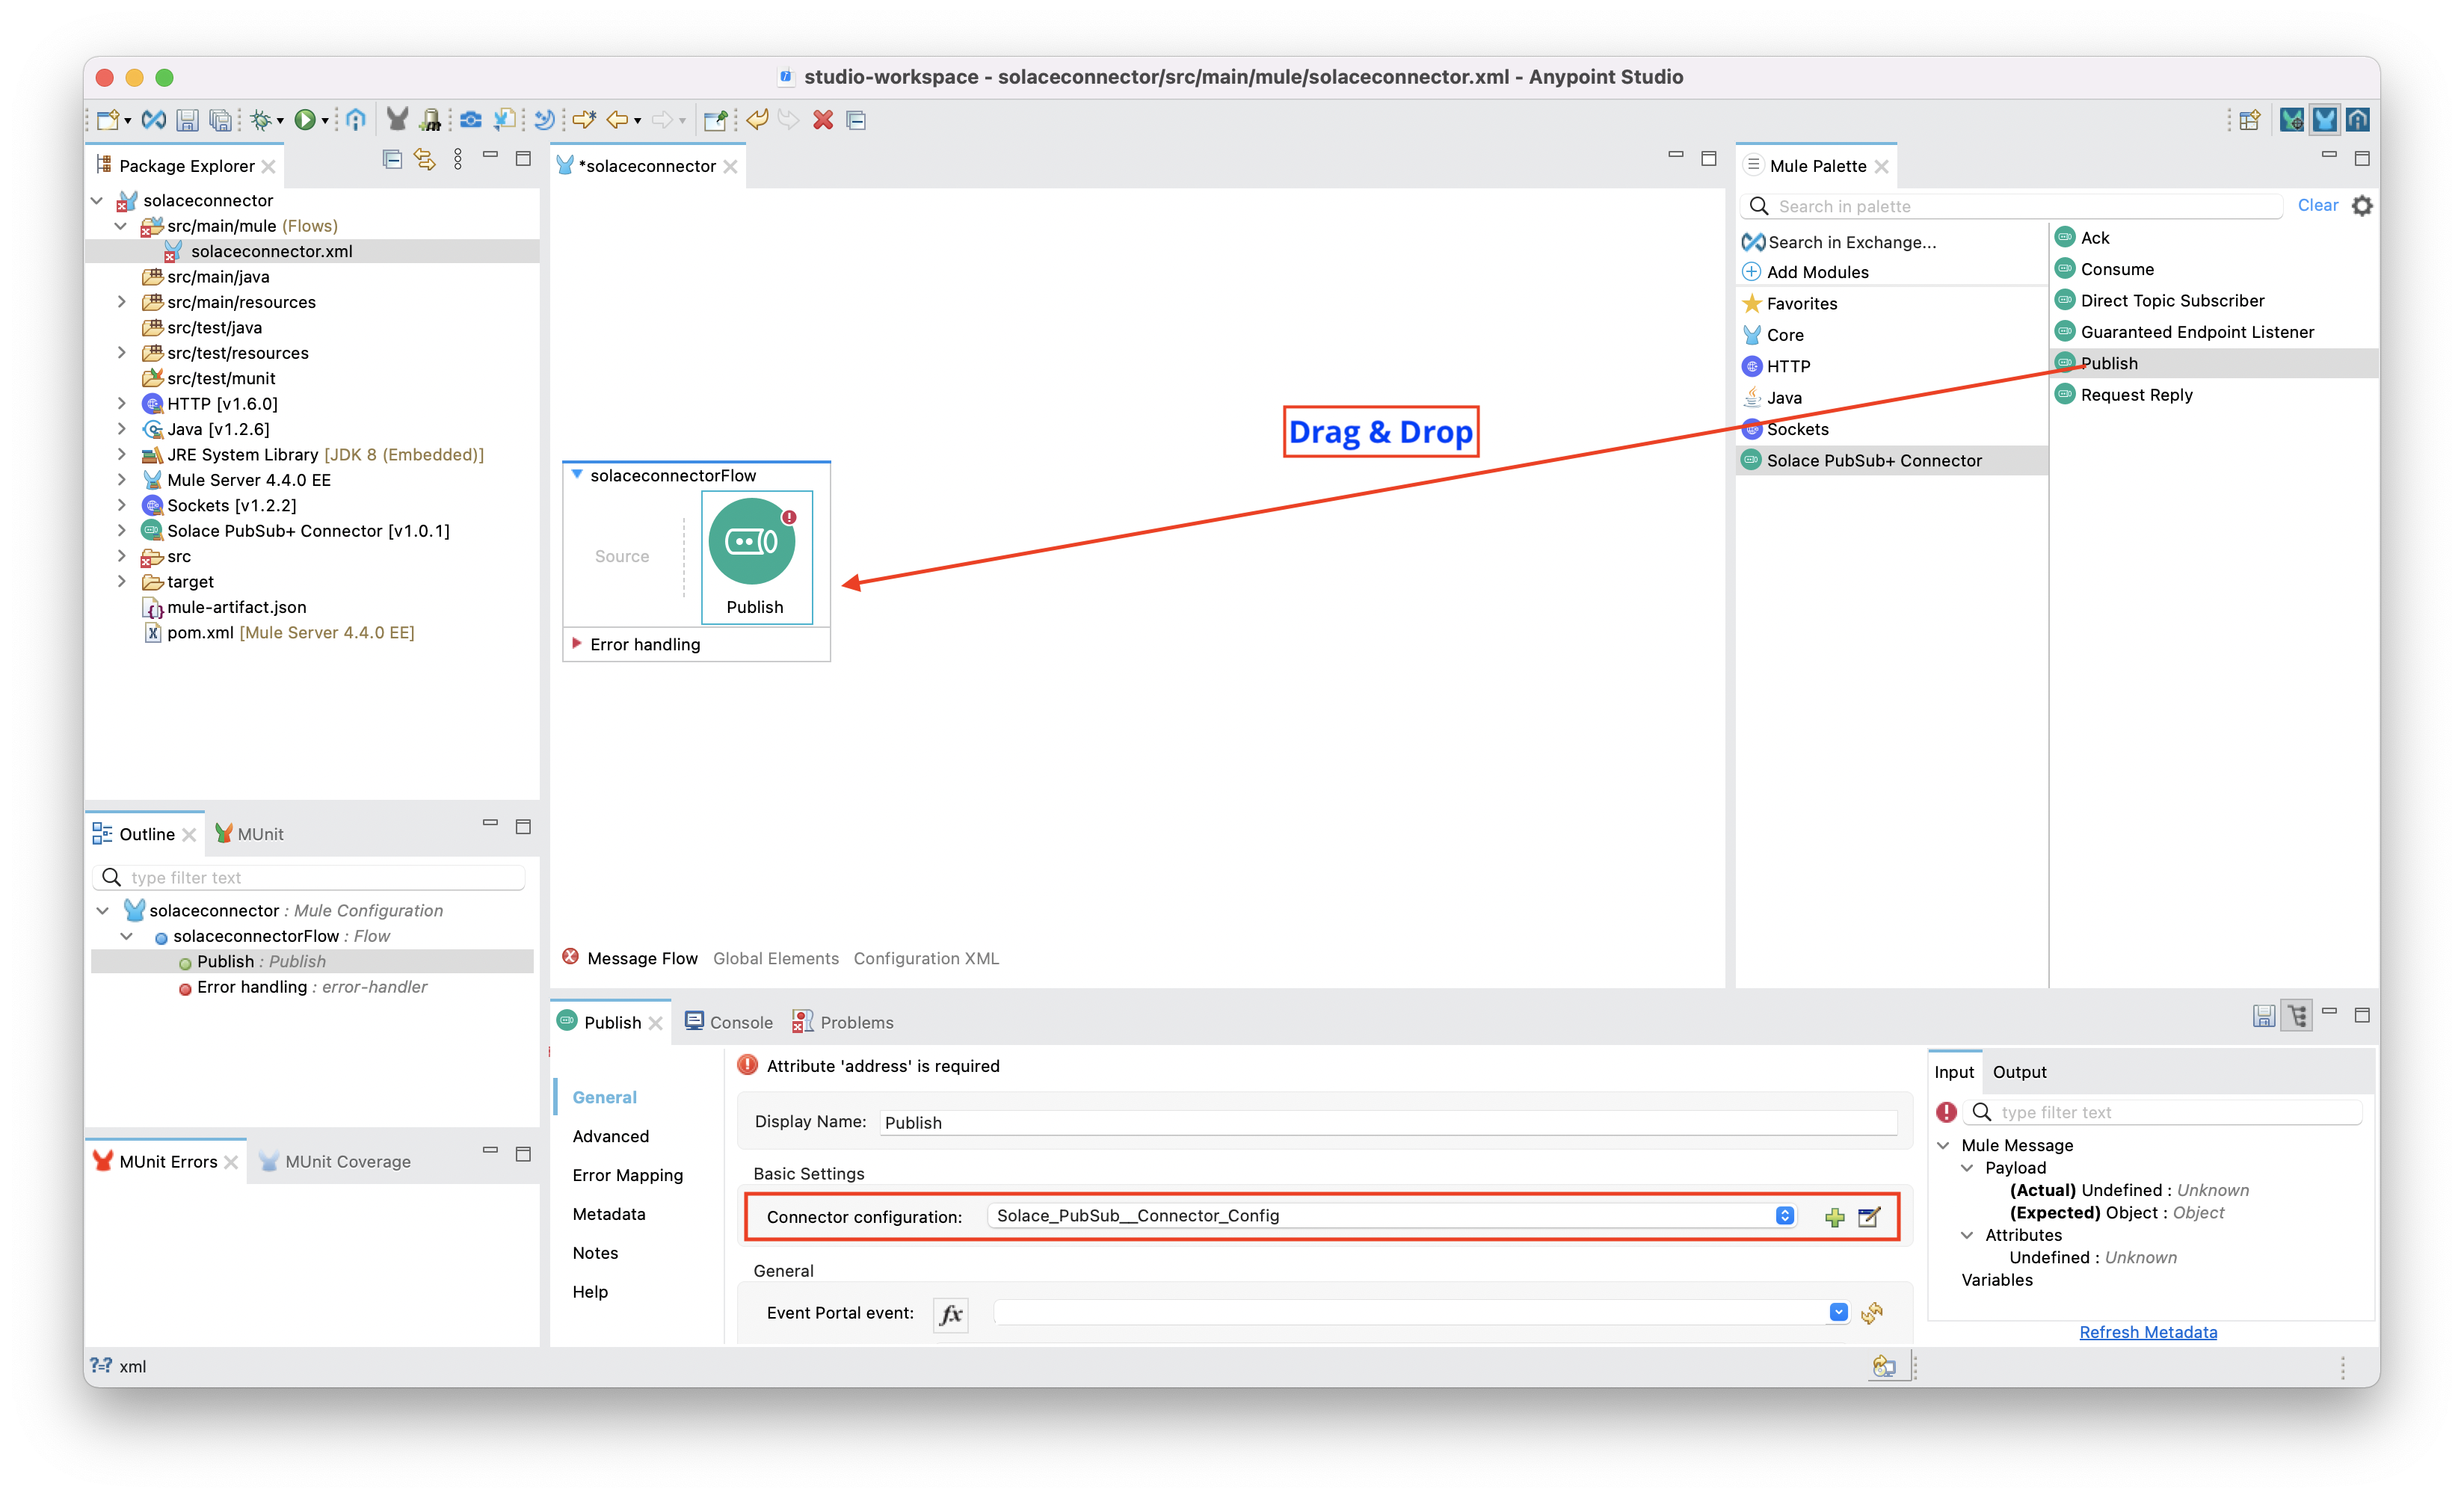Click the debug icon in the main toolbar
This screenshot has height=1498, width=2464.
coord(261,120)
